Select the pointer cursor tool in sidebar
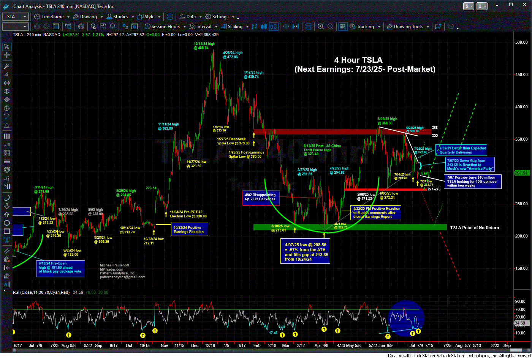Screen dimensions: 532x358 coord(7,46)
